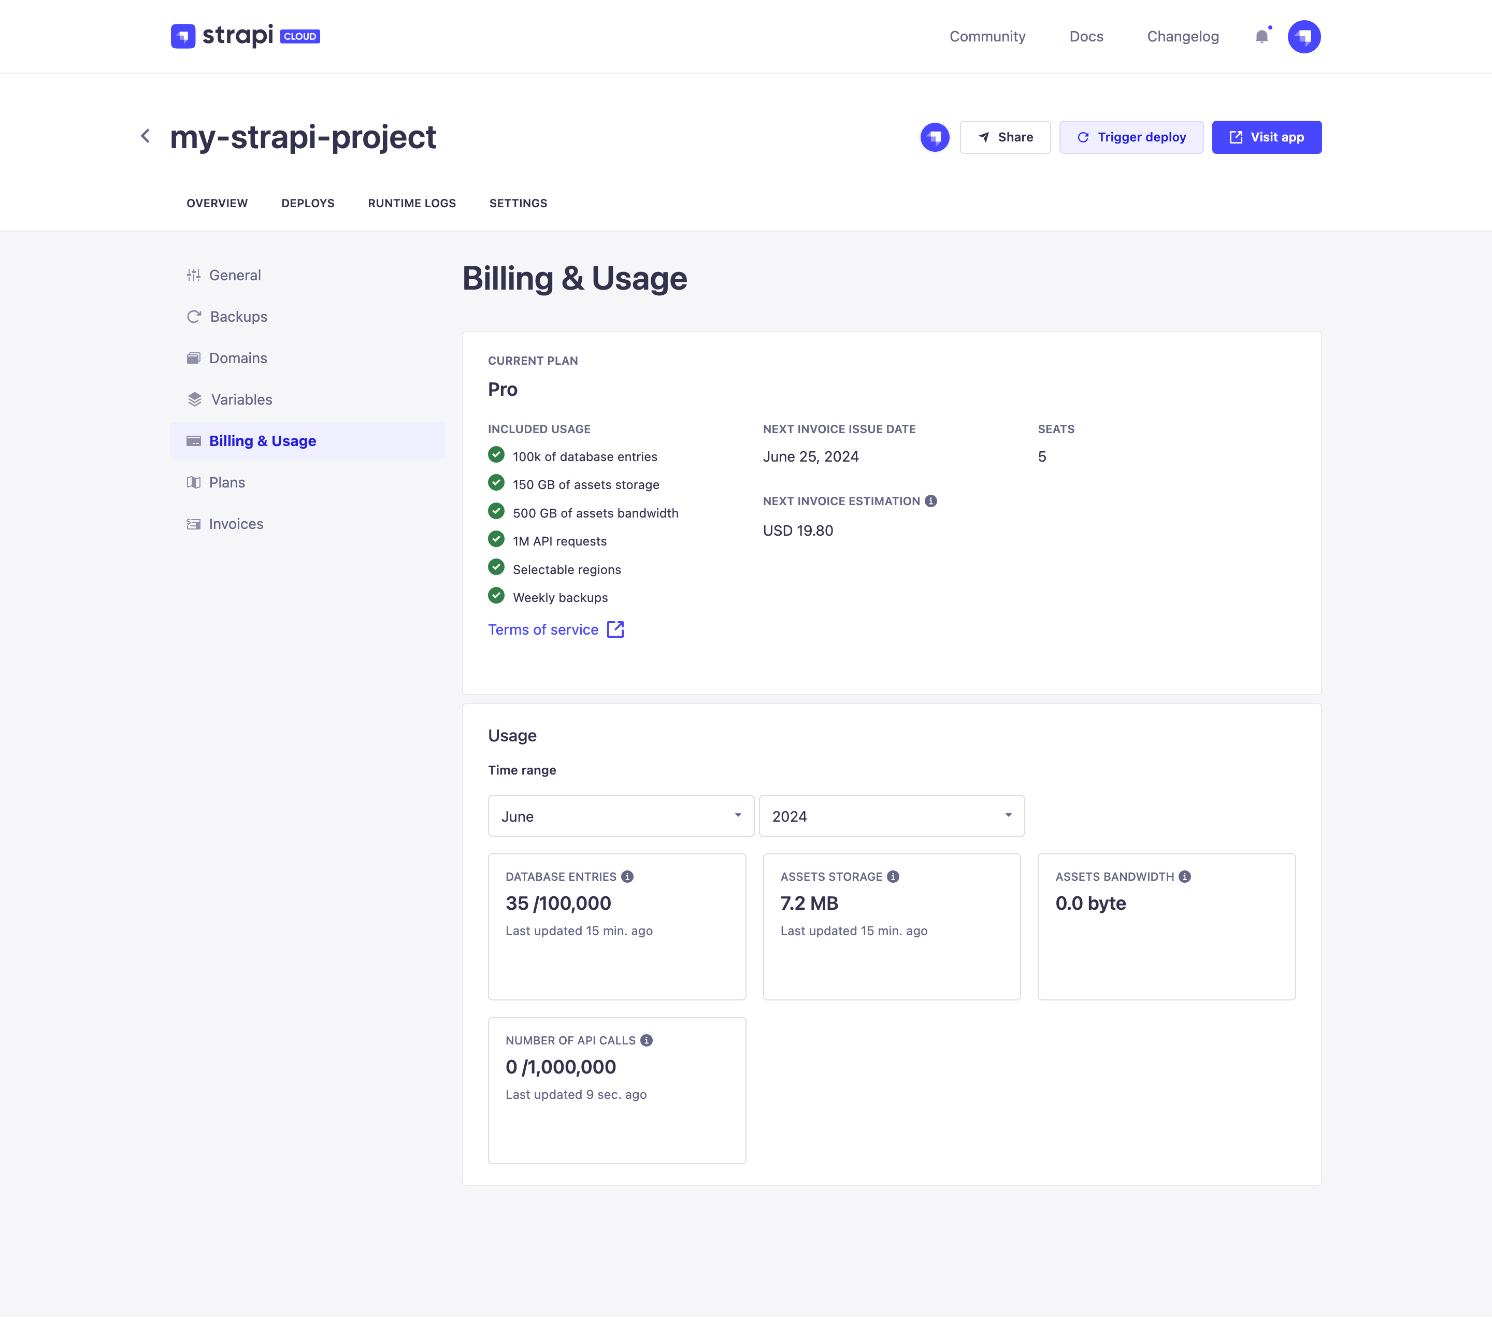Click the General settings sliders icon
The image size is (1492, 1318).
[x=193, y=275]
